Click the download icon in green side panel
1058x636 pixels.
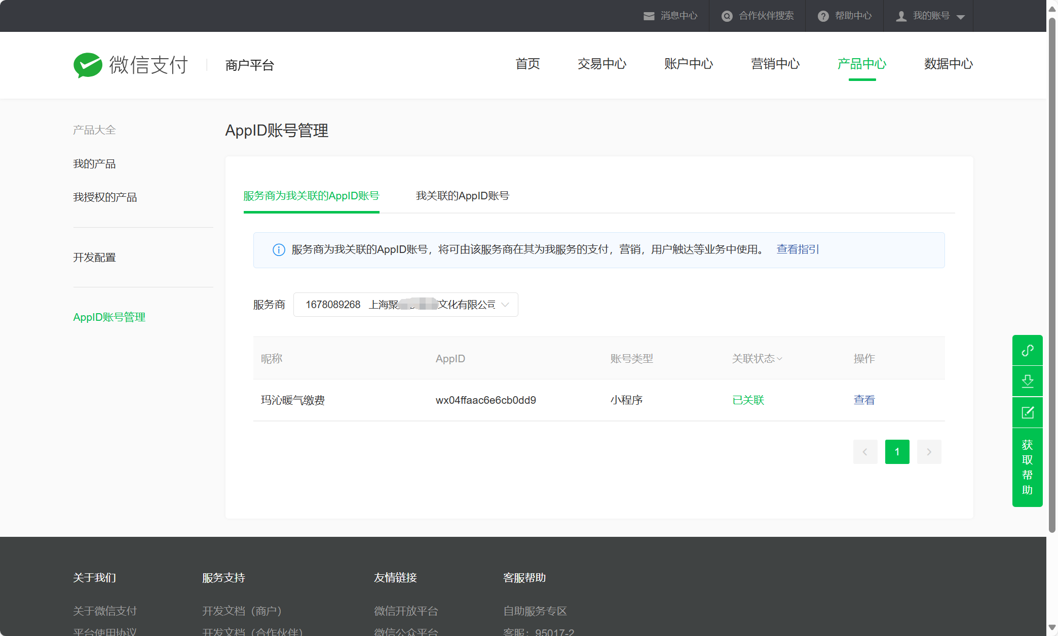pyautogui.click(x=1027, y=381)
